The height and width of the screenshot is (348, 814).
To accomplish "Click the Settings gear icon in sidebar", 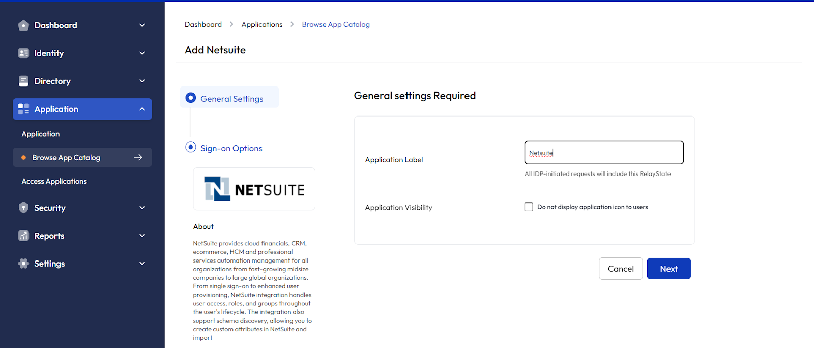I will [23, 264].
